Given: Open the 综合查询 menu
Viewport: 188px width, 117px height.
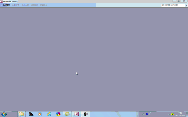Looking at the screenshot, I should coord(34,5).
